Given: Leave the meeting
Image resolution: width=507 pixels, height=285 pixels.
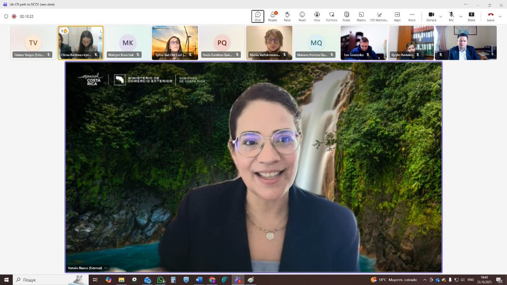Looking at the screenshot, I should (x=491, y=16).
